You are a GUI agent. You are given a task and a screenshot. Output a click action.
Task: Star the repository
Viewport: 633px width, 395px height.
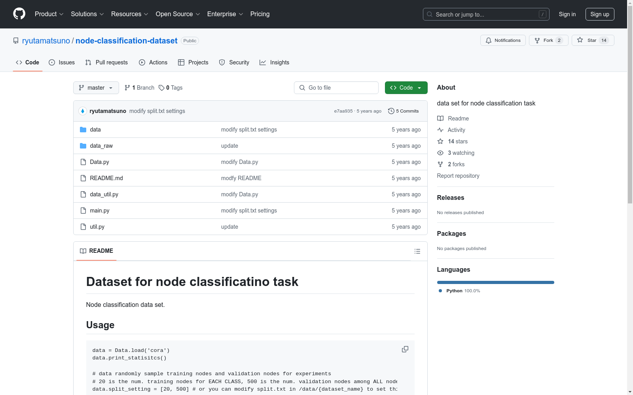point(593,40)
